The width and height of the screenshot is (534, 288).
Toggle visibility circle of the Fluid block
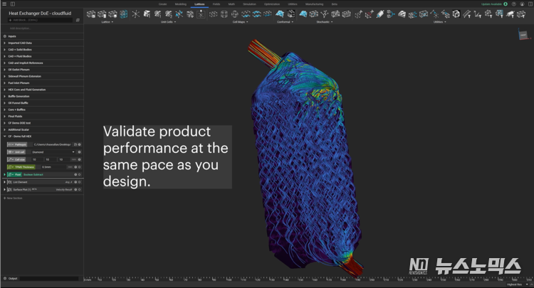pyautogui.click(x=79, y=174)
